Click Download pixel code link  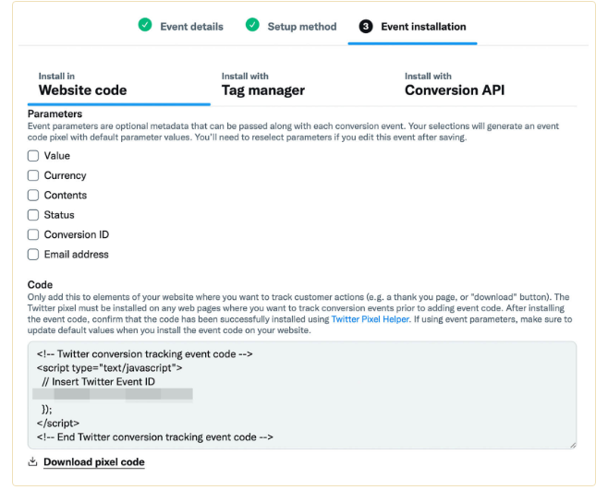(x=93, y=461)
